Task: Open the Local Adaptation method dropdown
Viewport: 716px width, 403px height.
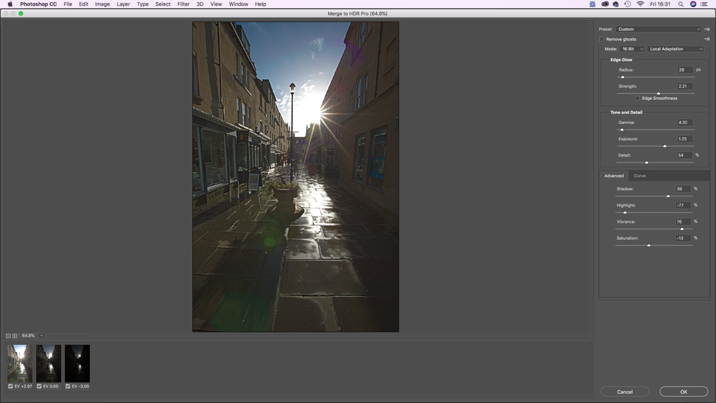Action: tap(675, 49)
